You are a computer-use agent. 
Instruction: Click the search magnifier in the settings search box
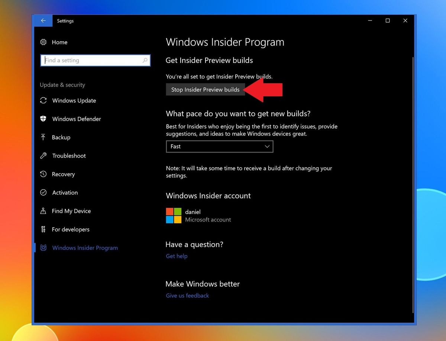[x=145, y=60]
